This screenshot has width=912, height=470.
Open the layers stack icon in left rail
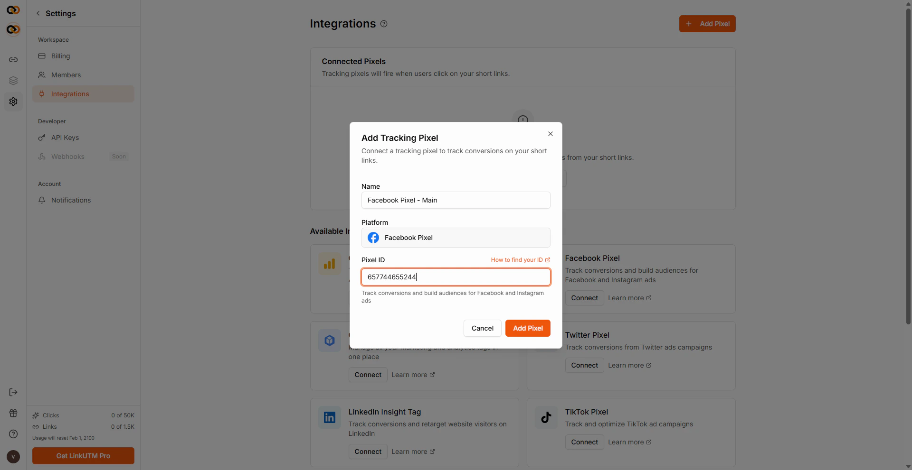(13, 81)
